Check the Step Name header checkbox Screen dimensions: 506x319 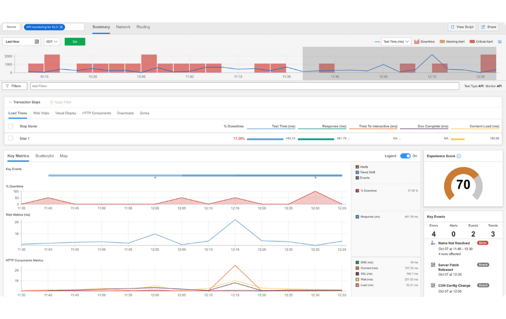click(x=11, y=126)
